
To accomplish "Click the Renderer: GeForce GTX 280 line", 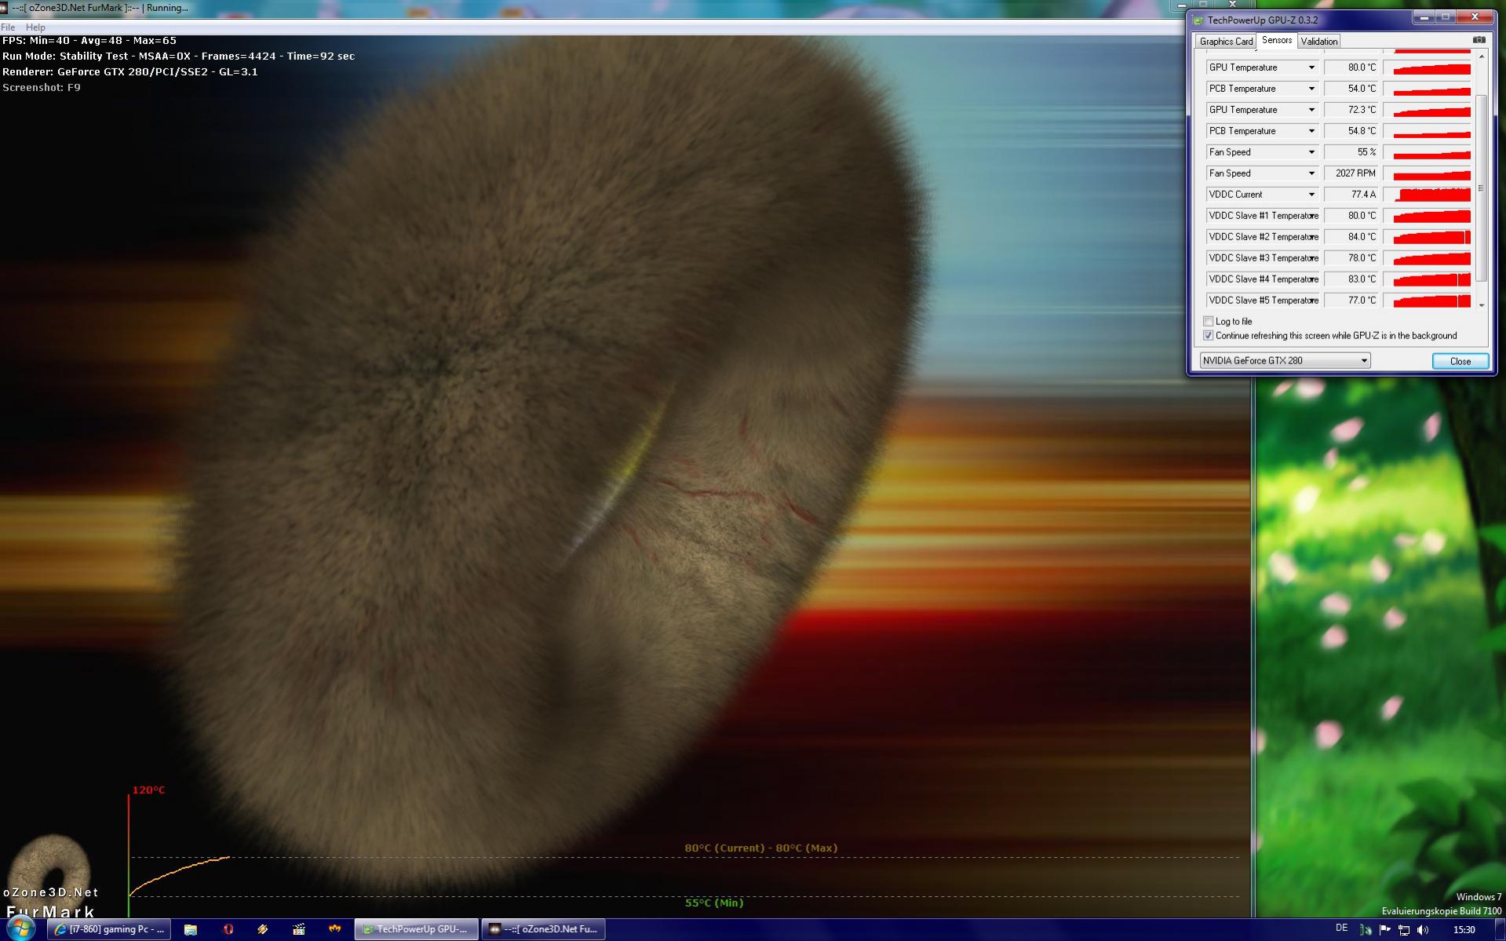I will pos(130,72).
